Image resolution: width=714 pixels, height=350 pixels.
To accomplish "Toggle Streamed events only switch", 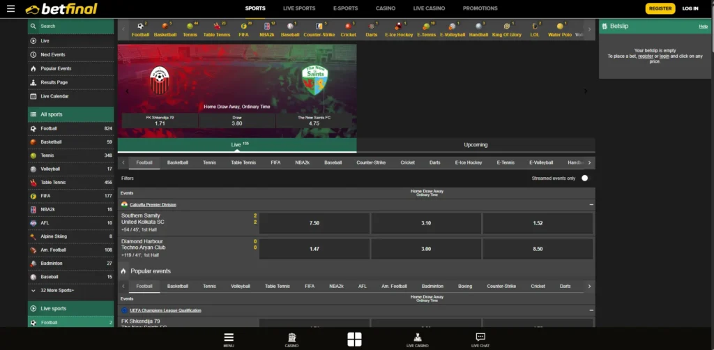I will (585, 178).
